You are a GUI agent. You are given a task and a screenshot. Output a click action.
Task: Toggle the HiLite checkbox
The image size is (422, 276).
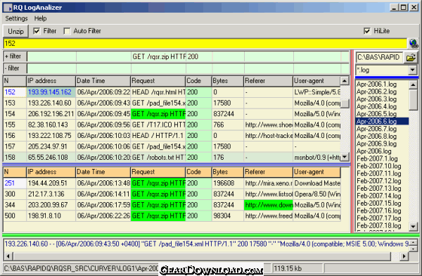click(367, 31)
